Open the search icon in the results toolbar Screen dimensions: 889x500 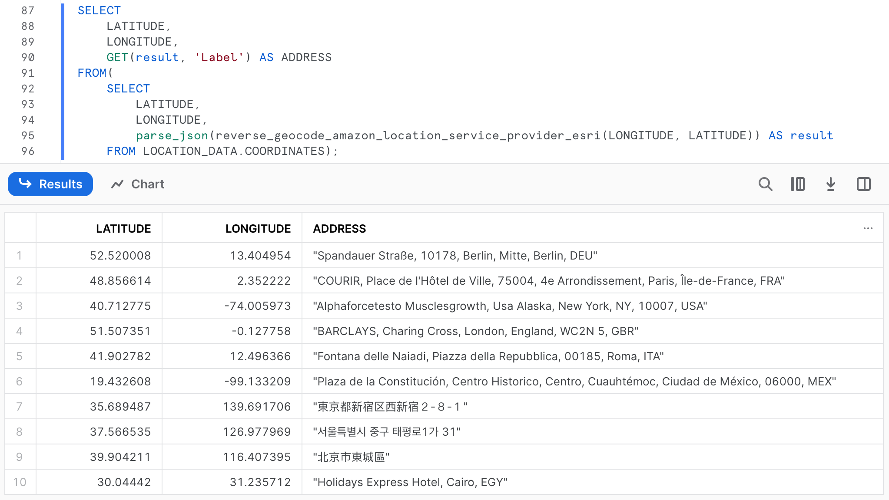pos(766,184)
